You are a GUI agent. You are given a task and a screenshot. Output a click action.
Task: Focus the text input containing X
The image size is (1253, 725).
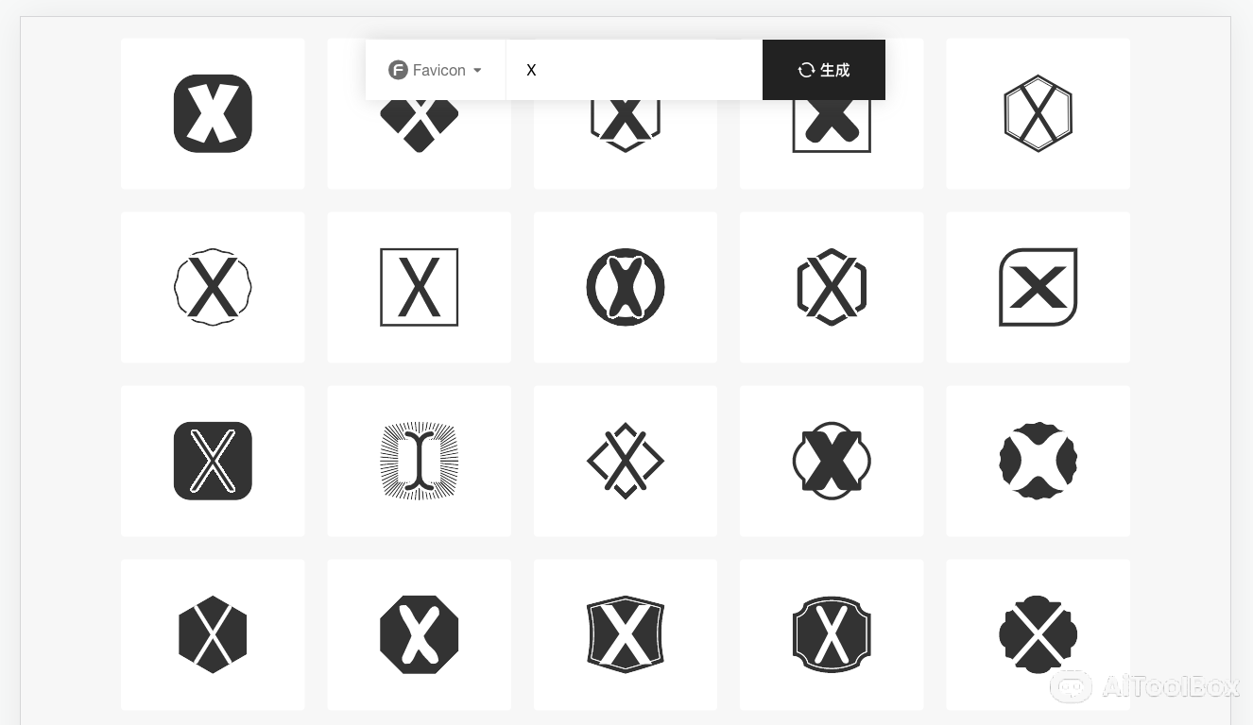[x=634, y=70]
